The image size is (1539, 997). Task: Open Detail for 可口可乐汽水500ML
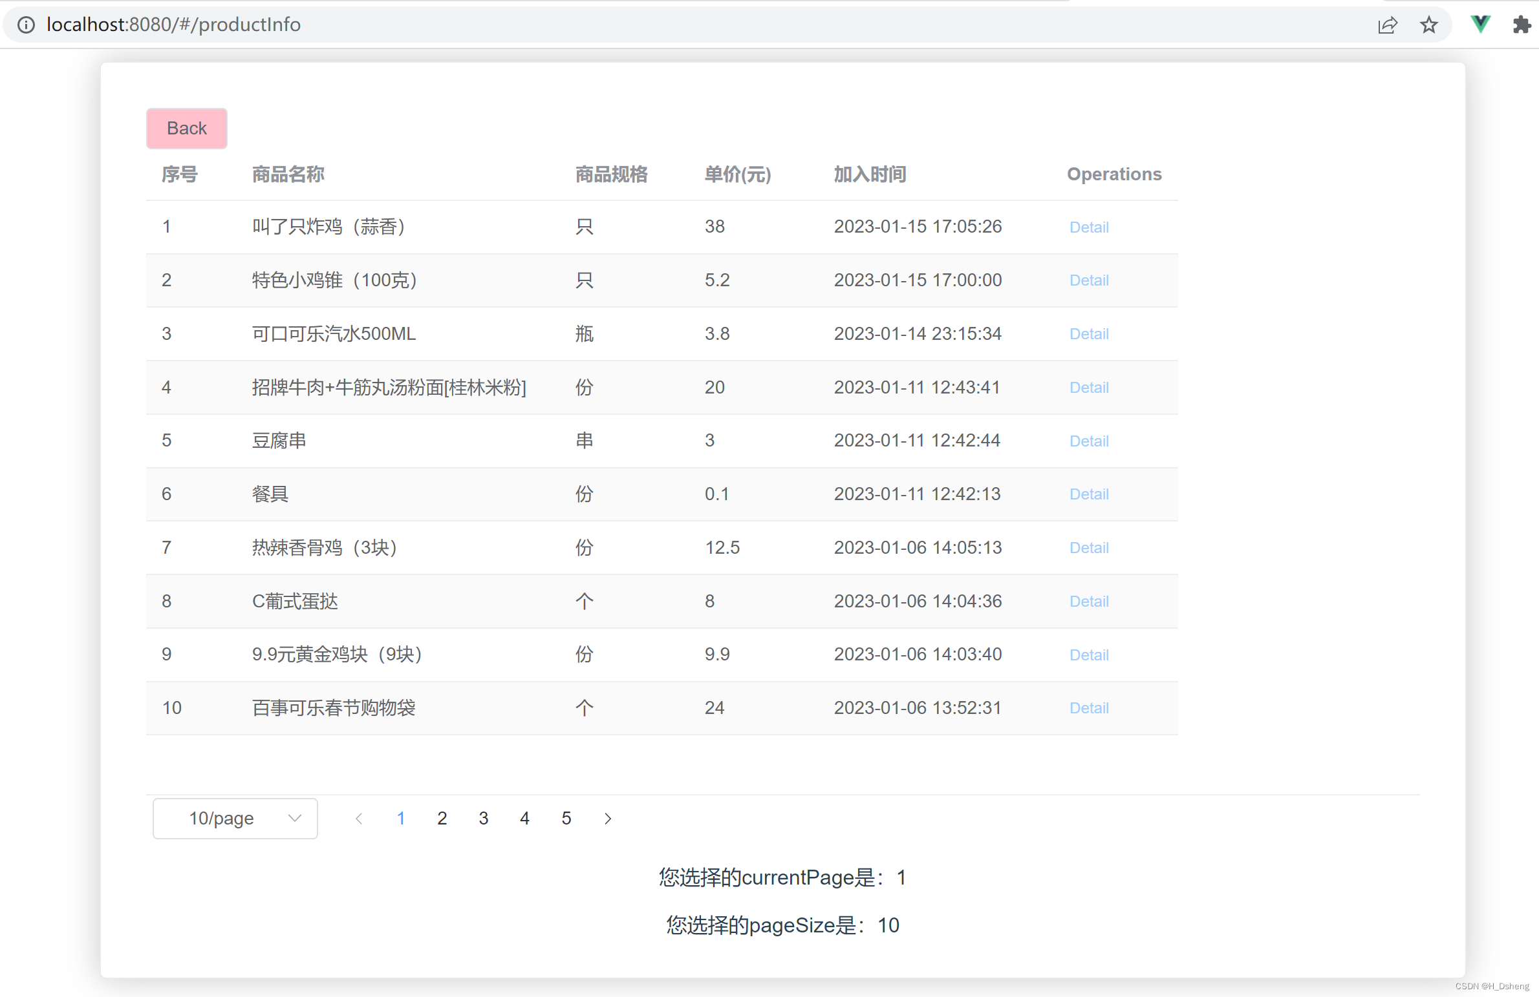pos(1089,334)
